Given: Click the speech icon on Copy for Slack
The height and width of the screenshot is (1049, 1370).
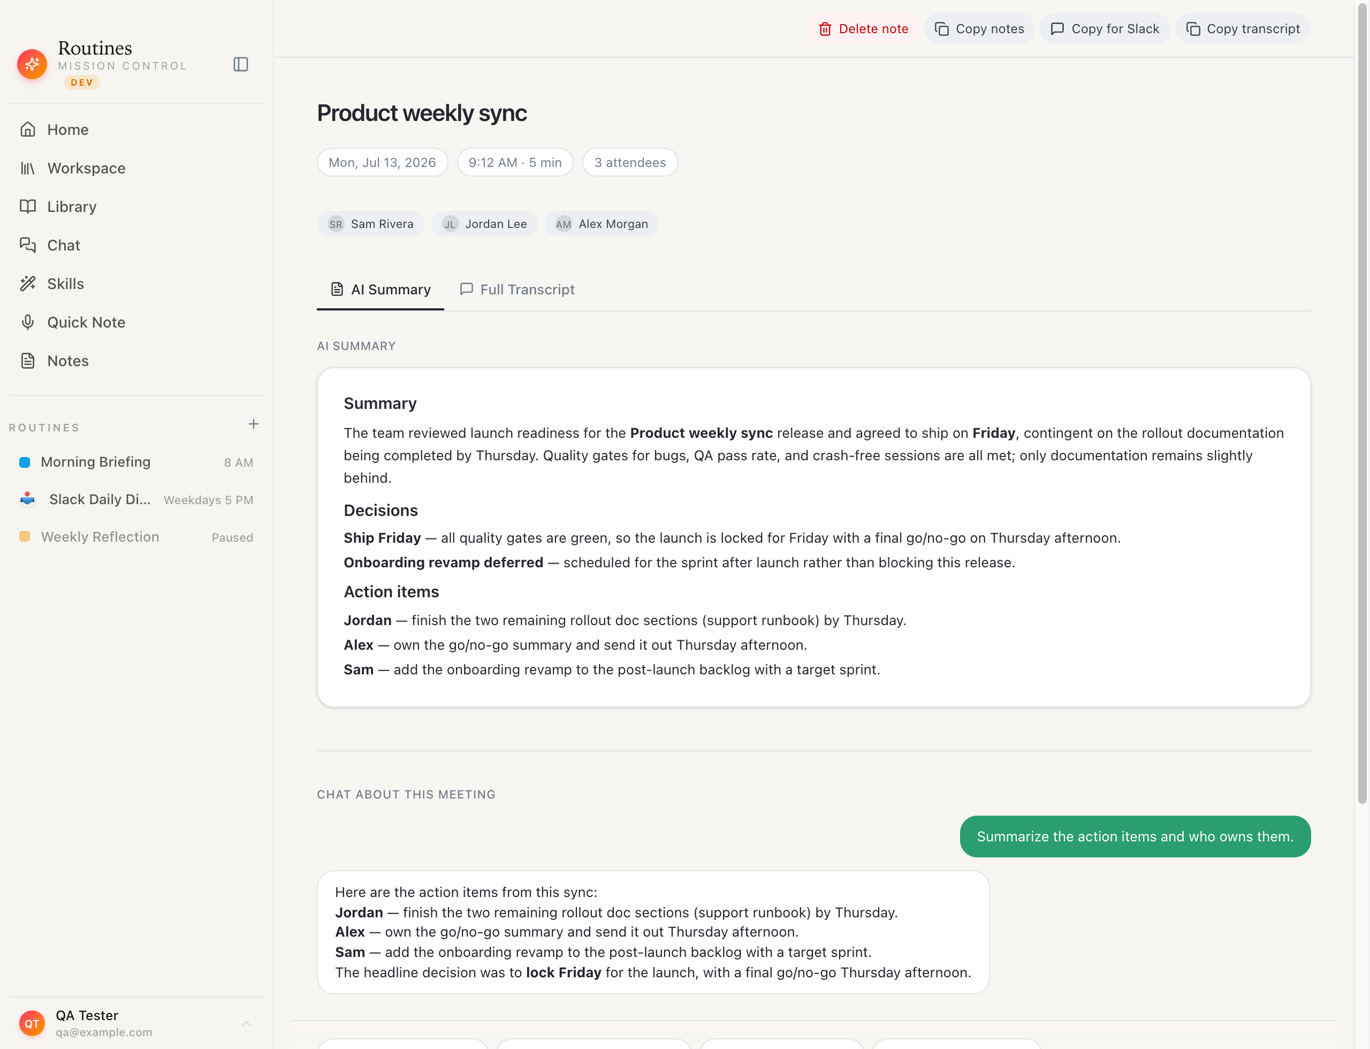Looking at the screenshot, I should [x=1056, y=29].
